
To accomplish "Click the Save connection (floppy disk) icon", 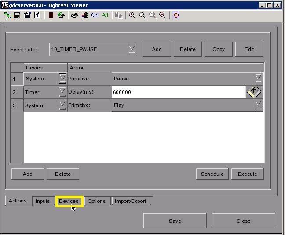I will (x=17, y=15).
